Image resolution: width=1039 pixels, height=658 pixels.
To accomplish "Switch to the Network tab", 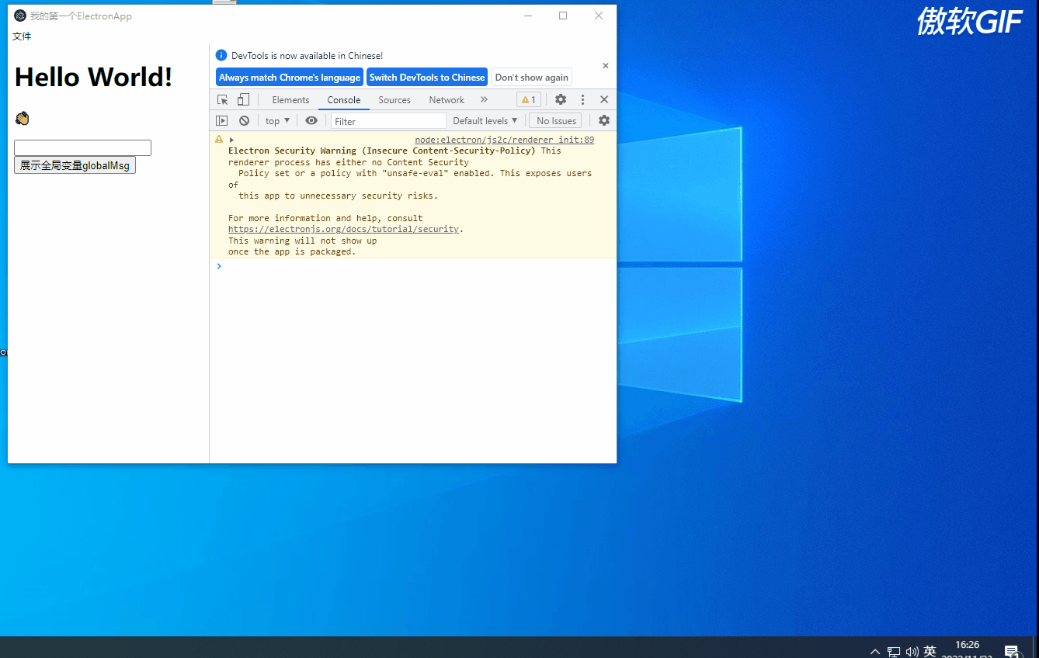I will coord(447,100).
